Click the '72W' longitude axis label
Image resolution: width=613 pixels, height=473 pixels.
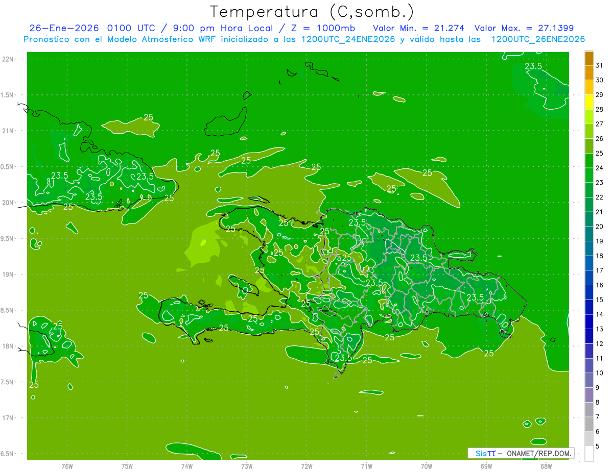306,466
